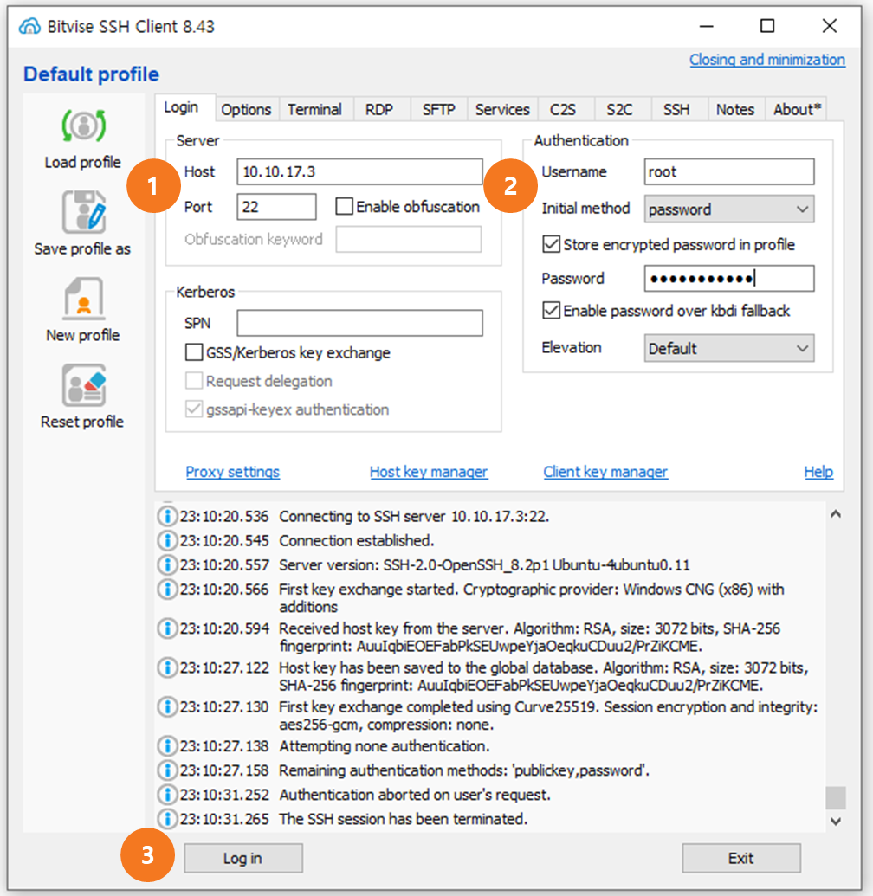This screenshot has width=873, height=896.
Task: Click the Save profile as icon
Action: [x=83, y=213]
